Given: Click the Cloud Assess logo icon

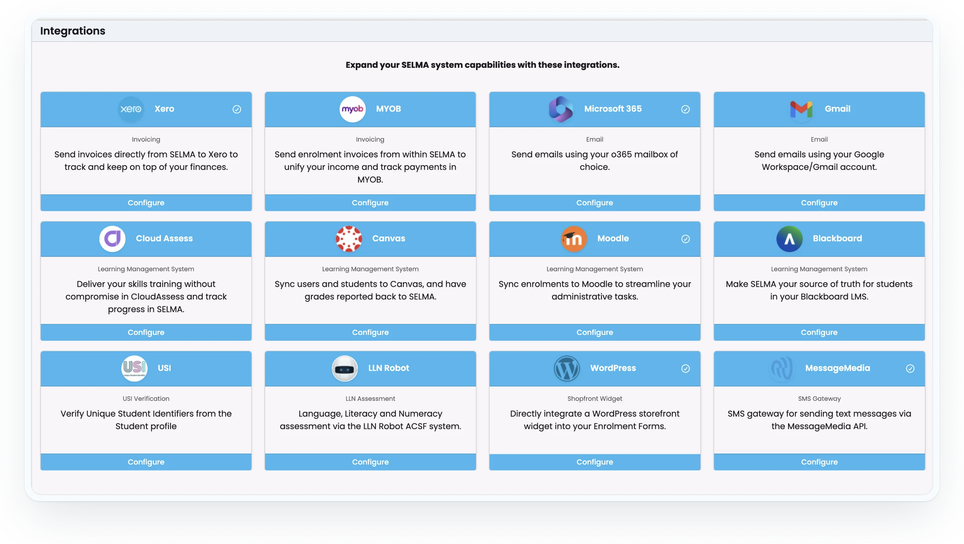Looking at the screenshot, I should click(112, 238).
